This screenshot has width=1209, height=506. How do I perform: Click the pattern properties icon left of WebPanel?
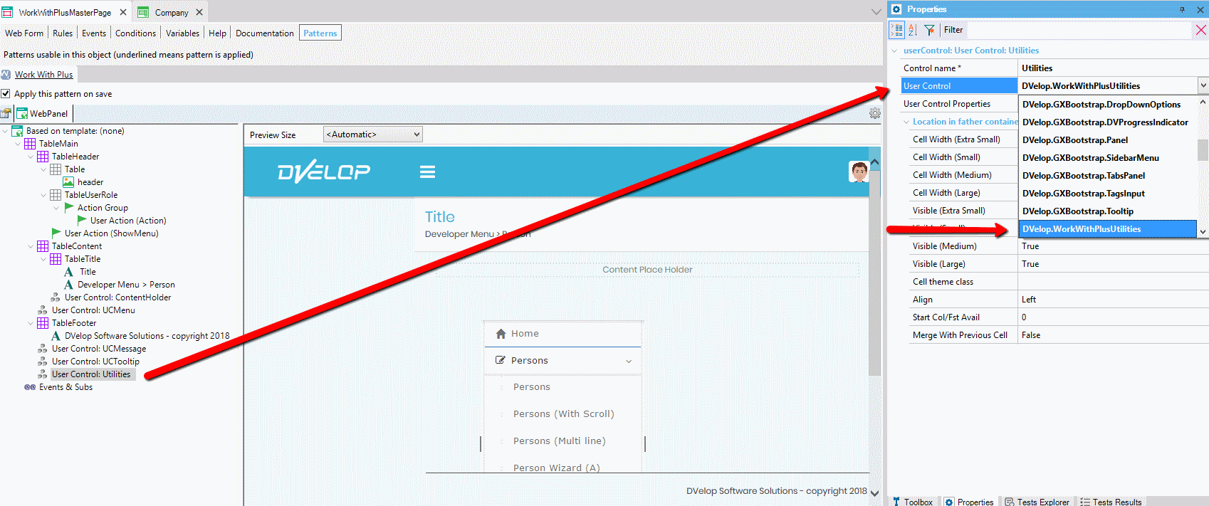[6, 113]
